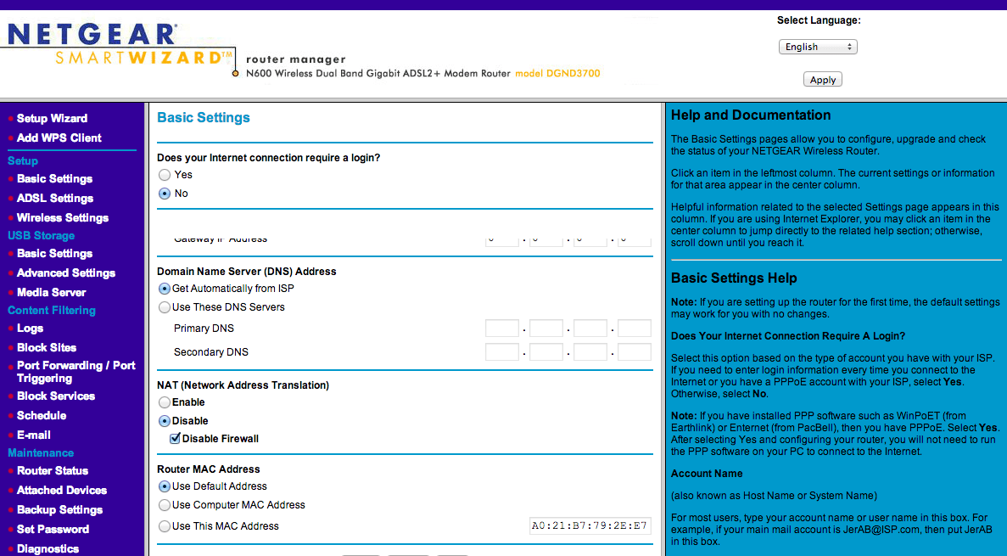Open E-mail settings page
Image resolution: width=1007 pixels, height=556 pixels.
[33, 435]
